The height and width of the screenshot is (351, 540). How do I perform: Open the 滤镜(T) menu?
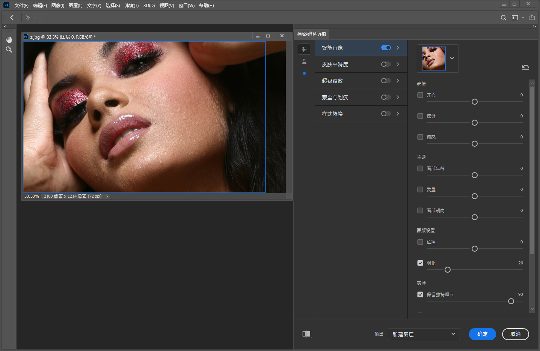tap(131, 6)
